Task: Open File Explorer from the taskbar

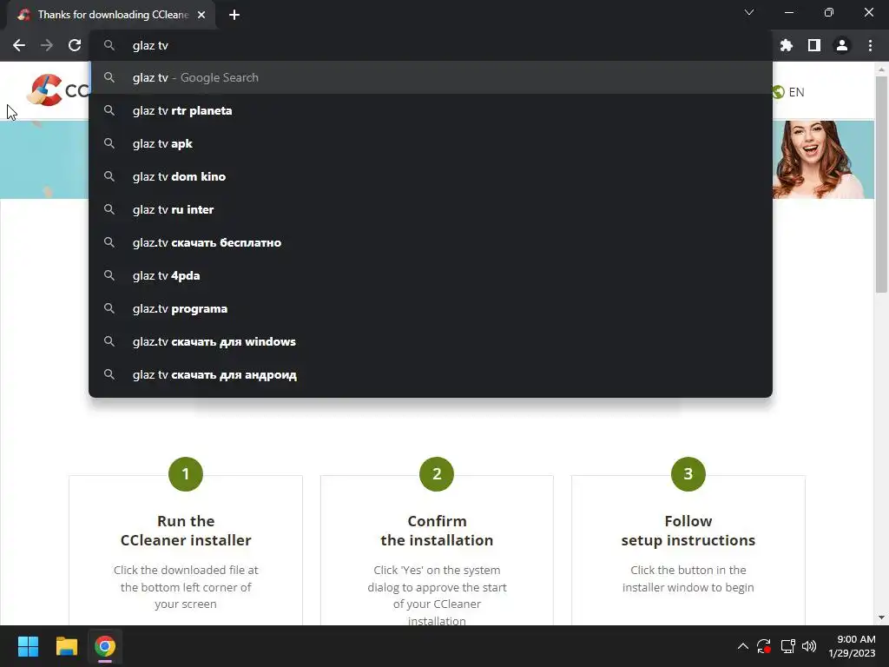Action: 66,646
